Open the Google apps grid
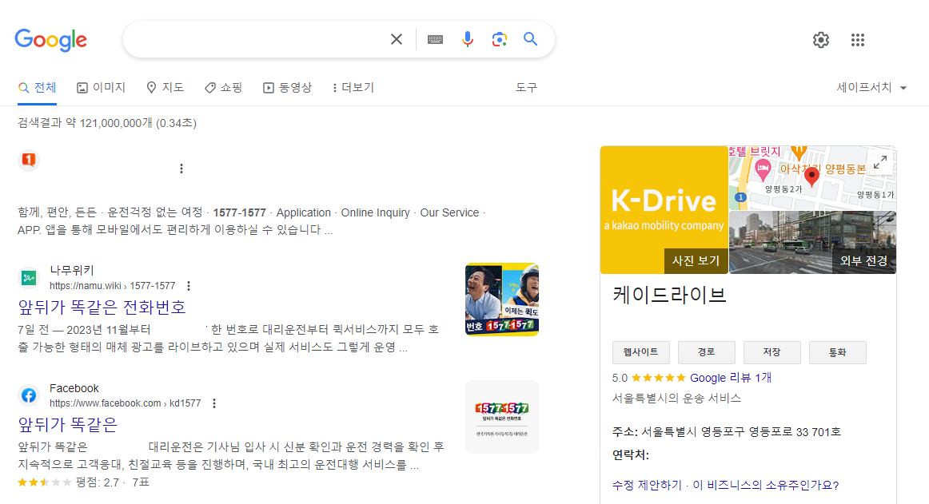This screenshot has width=929, height=504. [857, 40]
